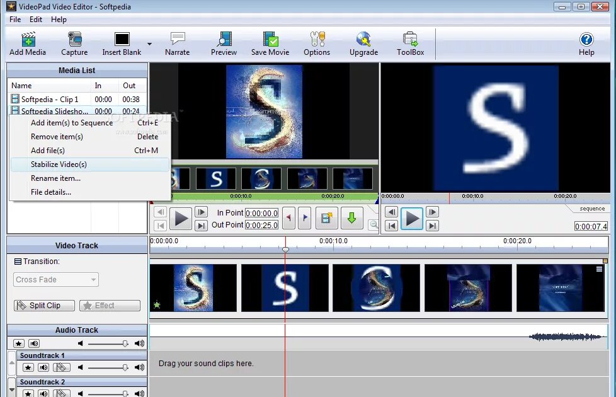Screen dimensions: 616x397
Task: Set Out Point with blue flag button
Action: coord(305,218)
